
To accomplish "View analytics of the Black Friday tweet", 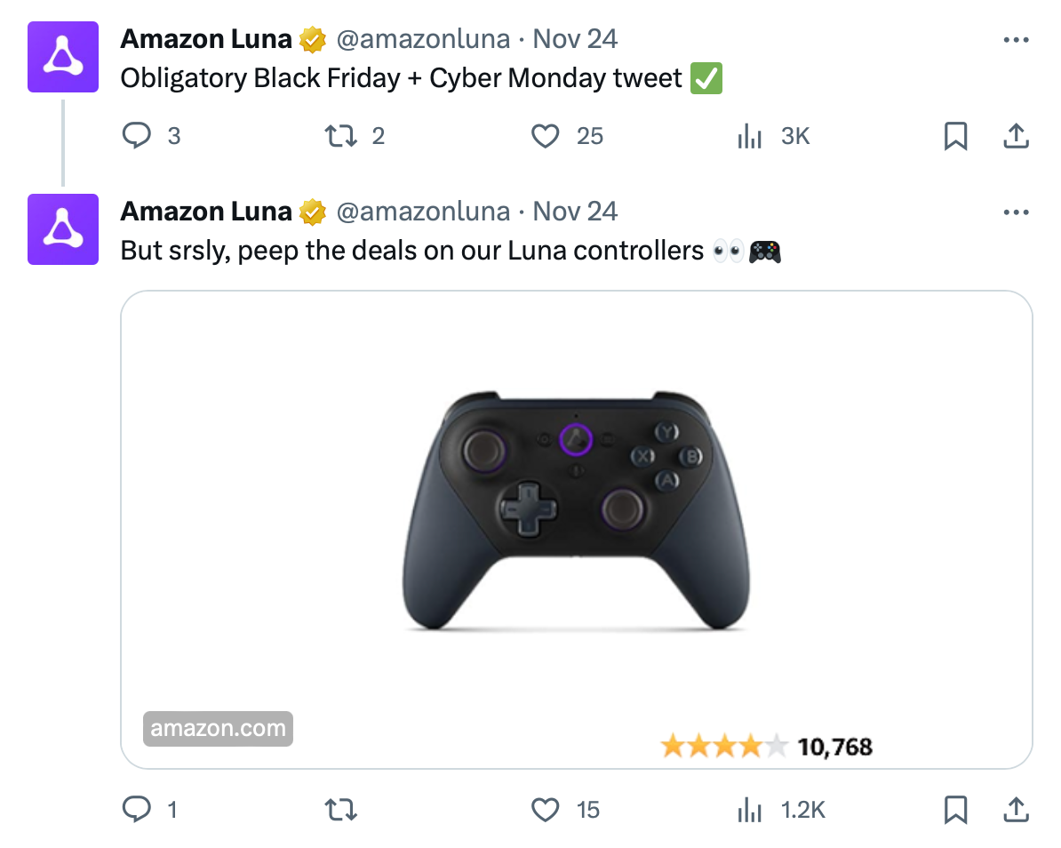I will 750,136.
